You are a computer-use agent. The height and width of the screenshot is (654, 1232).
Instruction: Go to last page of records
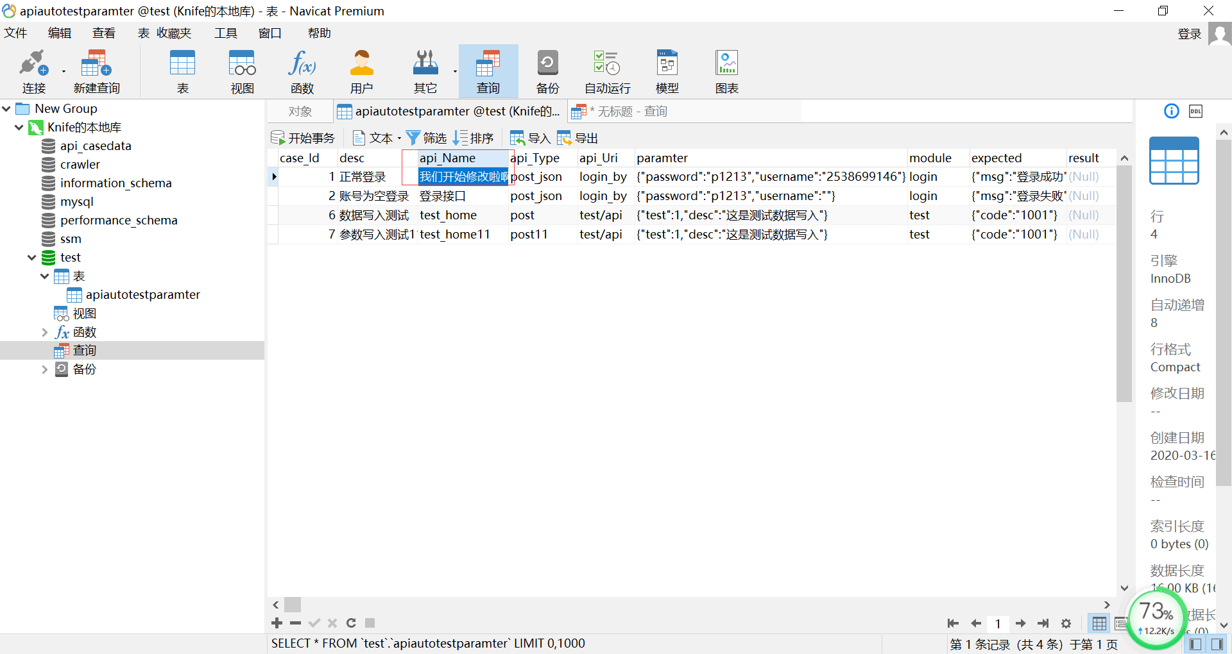[1043, 623]
